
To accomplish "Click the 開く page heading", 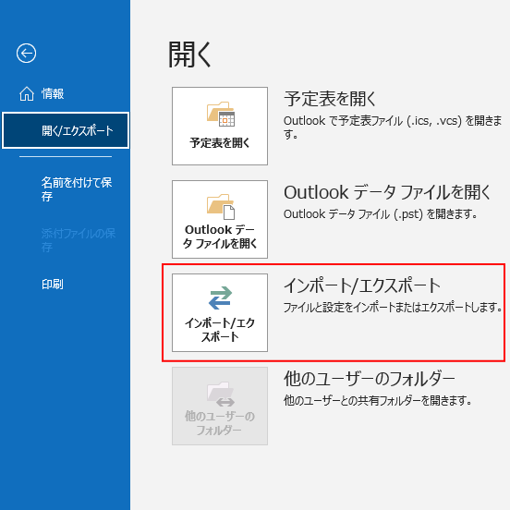I will coord(189,55).
